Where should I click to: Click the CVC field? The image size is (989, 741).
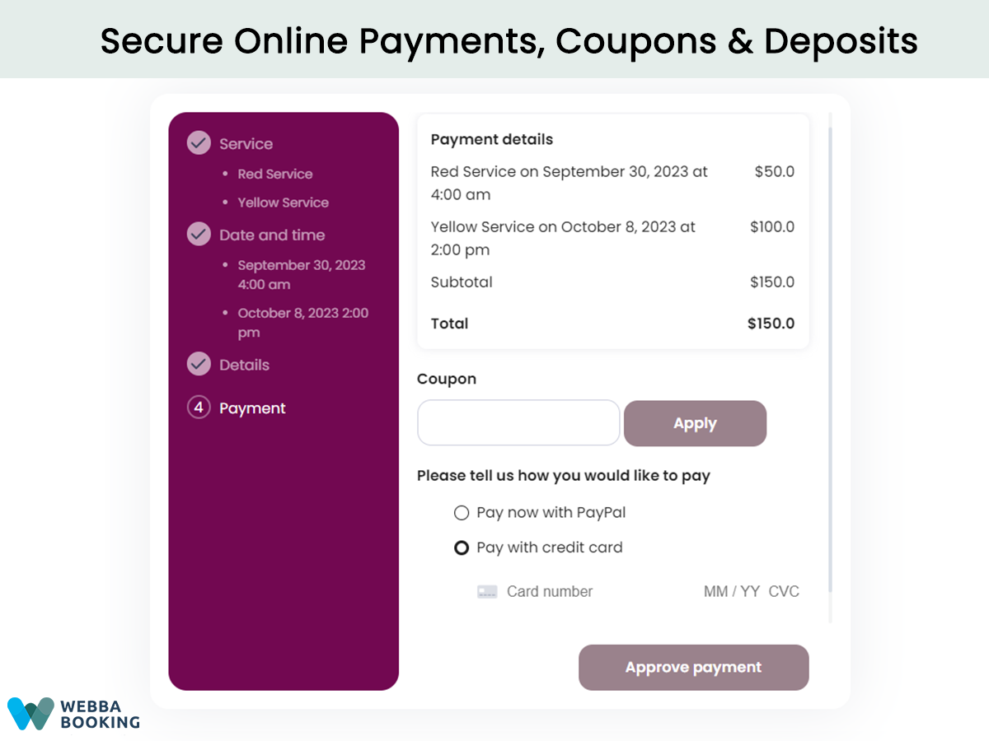pos(784,591)
